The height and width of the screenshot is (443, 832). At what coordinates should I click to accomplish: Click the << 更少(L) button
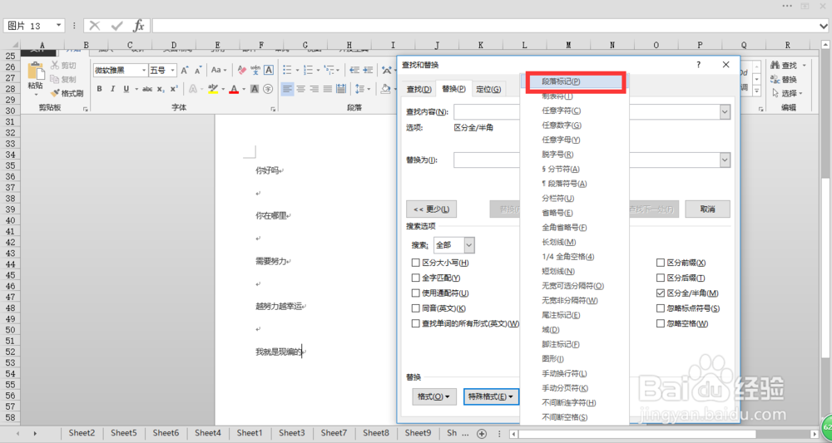[431, 209]
